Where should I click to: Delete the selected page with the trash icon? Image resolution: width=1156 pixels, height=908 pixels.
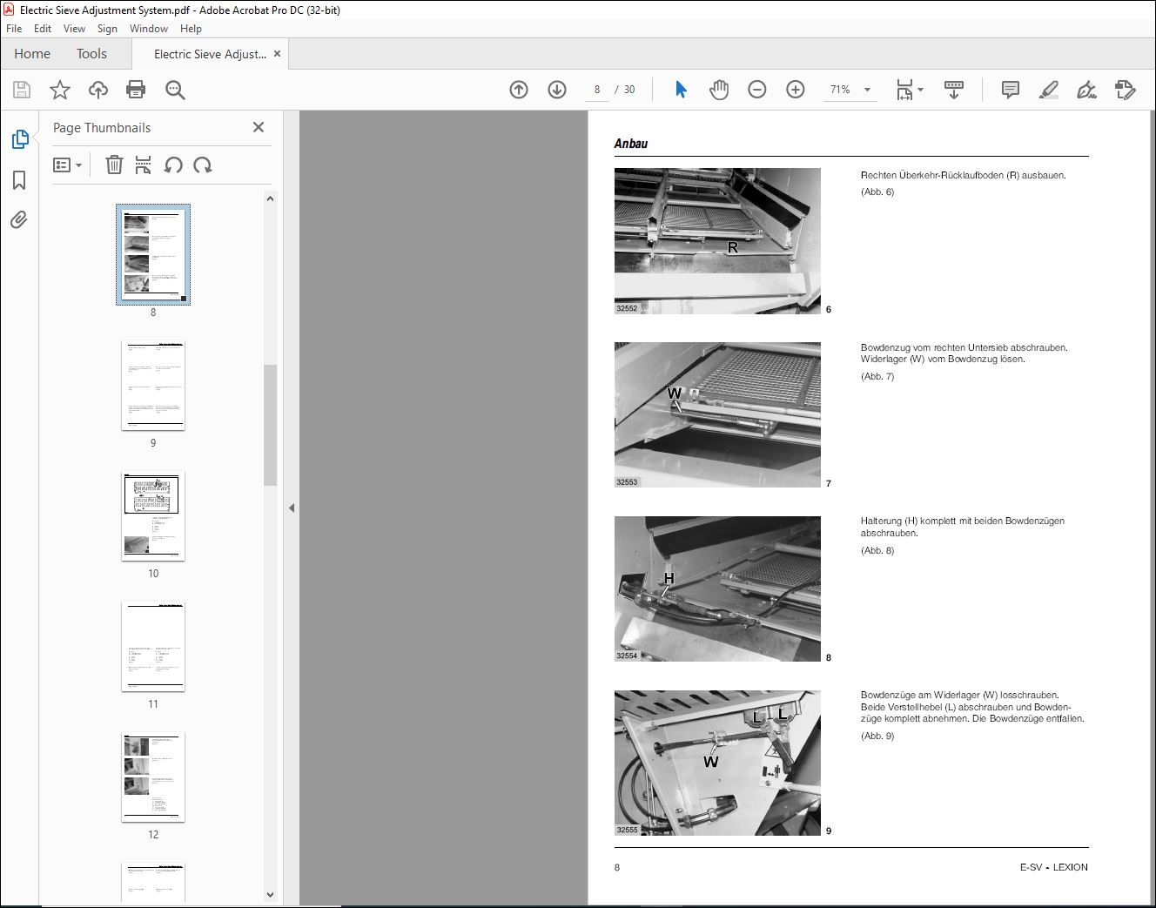(x=114, y=165)
